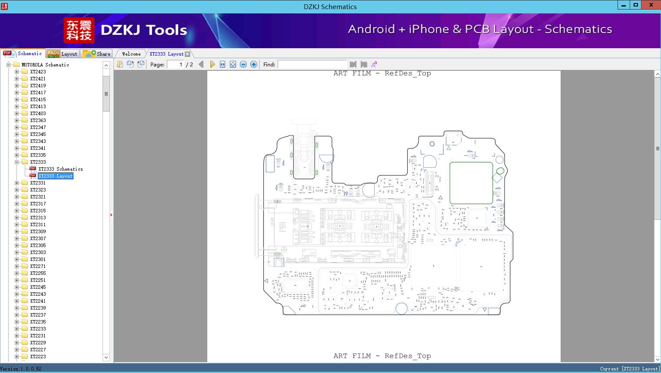Go to previous page arrow
661x373 pixels.
click(201, 64)
